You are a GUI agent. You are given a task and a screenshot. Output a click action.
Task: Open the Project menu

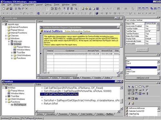coord(17,4)
